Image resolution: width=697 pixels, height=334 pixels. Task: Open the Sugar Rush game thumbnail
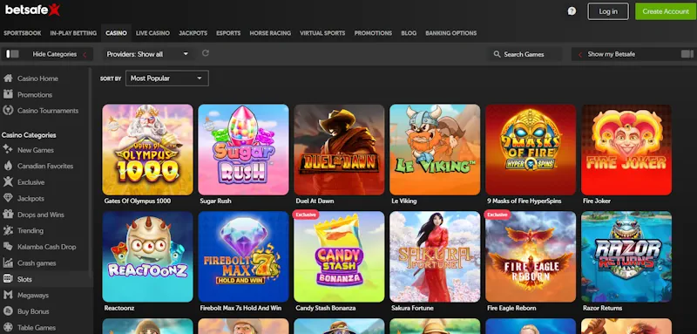click(x=243, y=149)
